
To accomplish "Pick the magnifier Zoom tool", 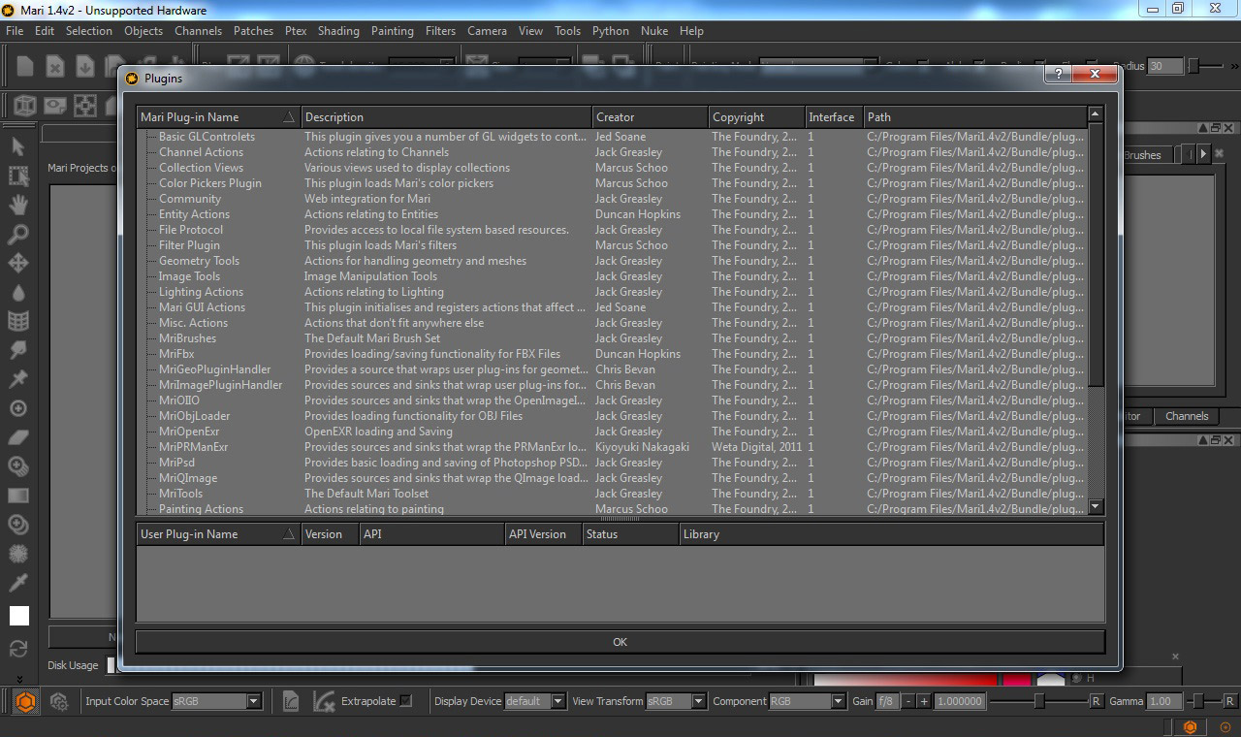I will 17,234.
